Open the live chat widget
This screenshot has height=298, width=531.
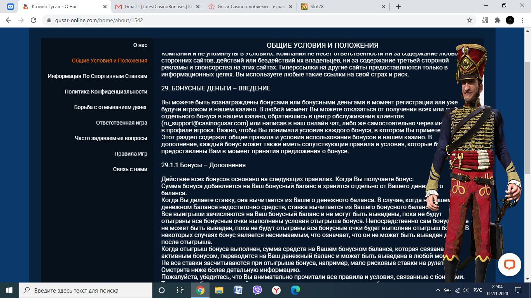click(x=509, y=265)
